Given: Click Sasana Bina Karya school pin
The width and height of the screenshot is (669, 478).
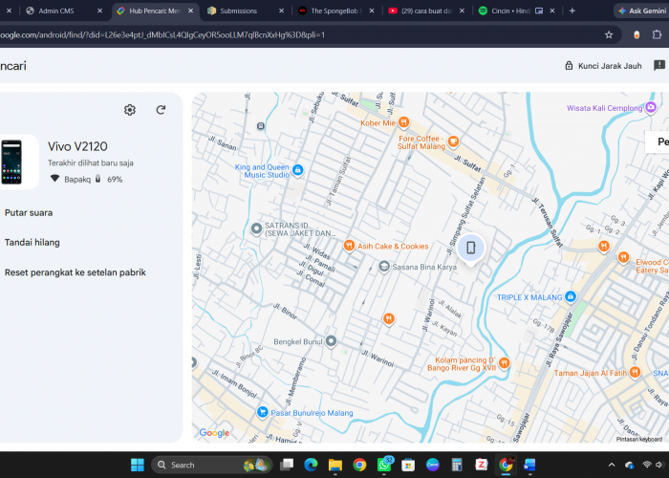Looking at the screenshot, I should (384, 267).
